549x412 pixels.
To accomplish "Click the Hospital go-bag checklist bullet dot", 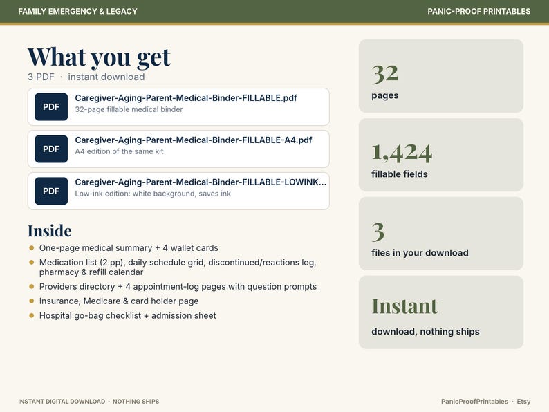I will [32, 315].
